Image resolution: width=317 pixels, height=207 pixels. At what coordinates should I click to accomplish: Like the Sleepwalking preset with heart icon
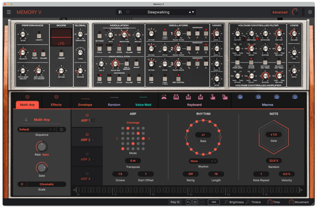(128, 12)
